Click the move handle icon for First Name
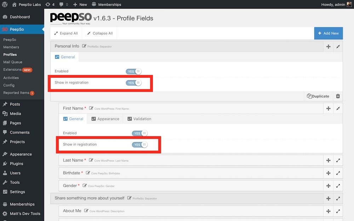 (328, 109)
